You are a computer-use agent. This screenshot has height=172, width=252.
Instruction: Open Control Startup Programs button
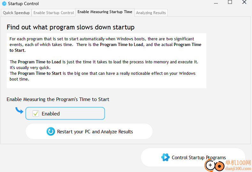click(x=193, y=157)
